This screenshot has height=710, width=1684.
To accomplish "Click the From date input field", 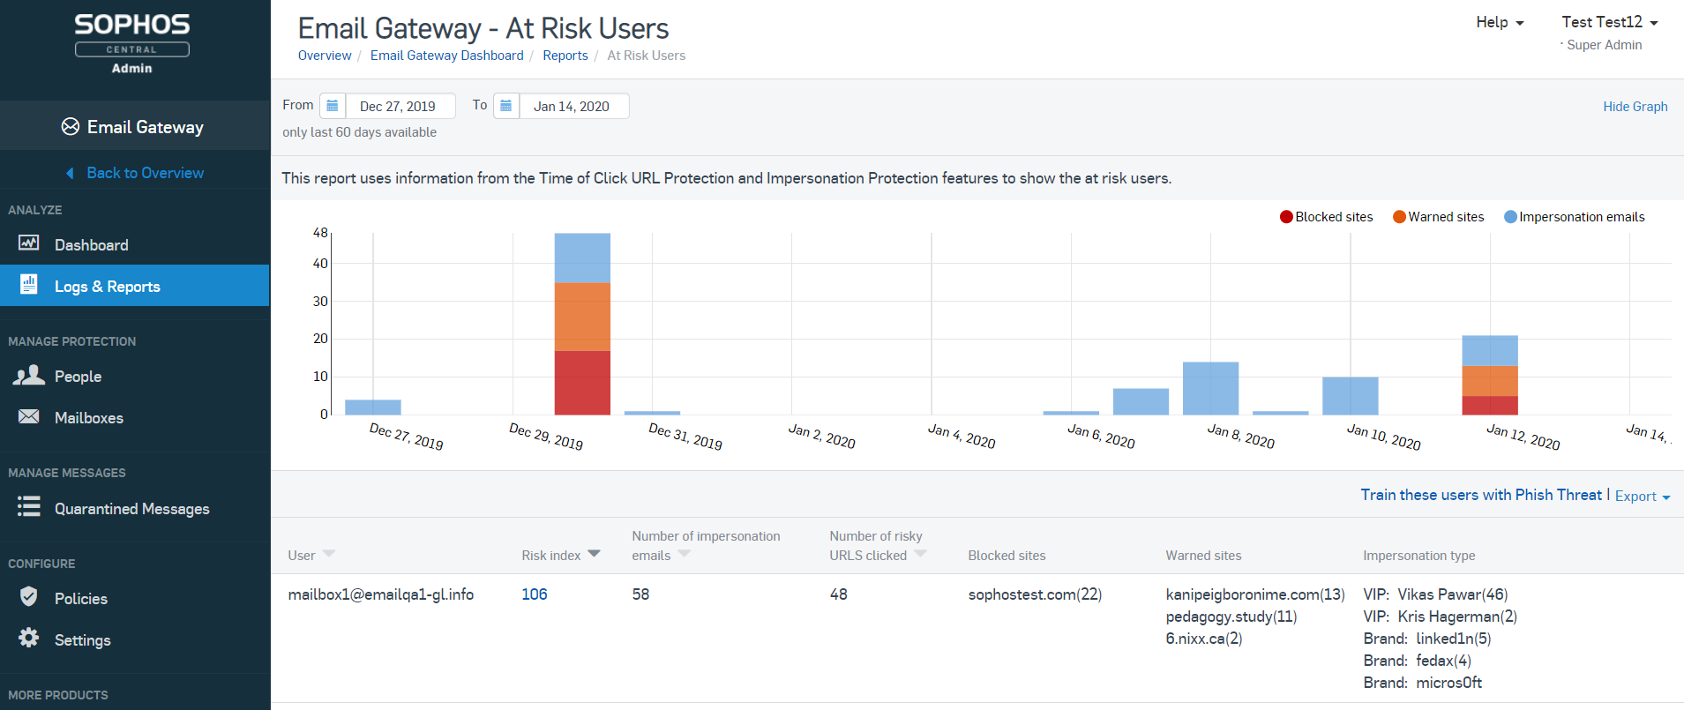I will pyautogui.click(x=399, y=107).
